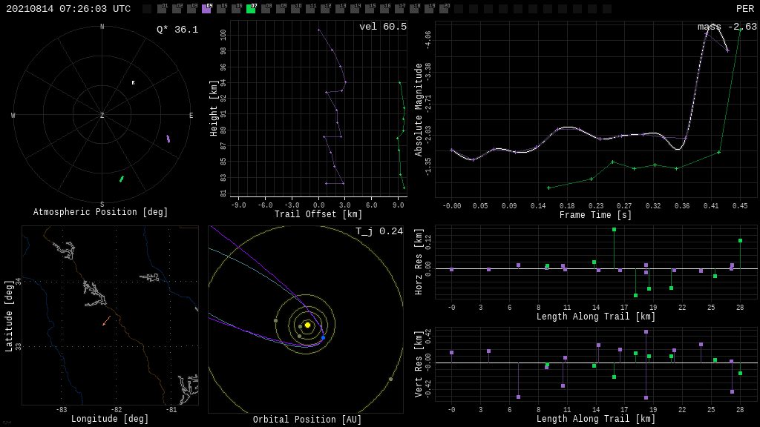
Task: Click the station 10 indicator box
Action: (295, 9)
